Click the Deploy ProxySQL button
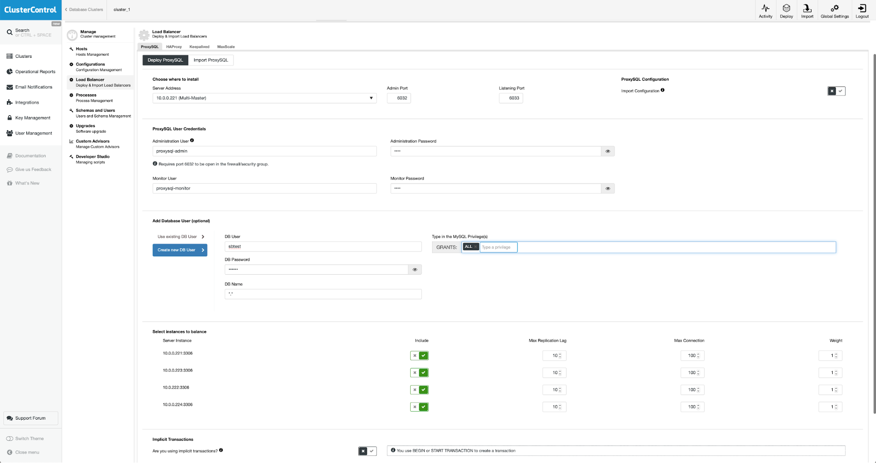876x463 pixels. (165, 60)
